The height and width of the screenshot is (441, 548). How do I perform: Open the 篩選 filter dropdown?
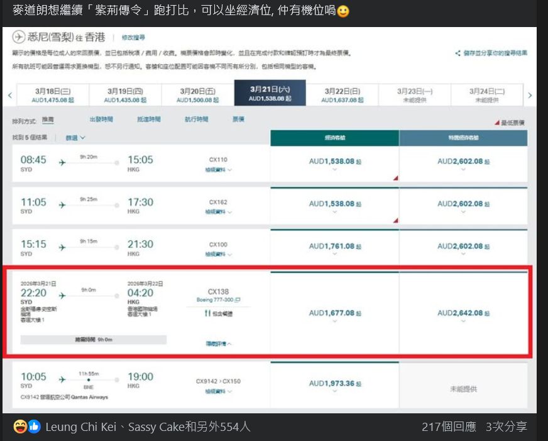tap(75, 137)
